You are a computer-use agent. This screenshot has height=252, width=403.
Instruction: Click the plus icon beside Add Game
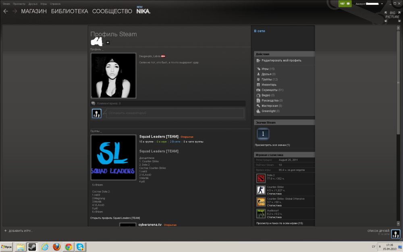(x=5, y=231)
